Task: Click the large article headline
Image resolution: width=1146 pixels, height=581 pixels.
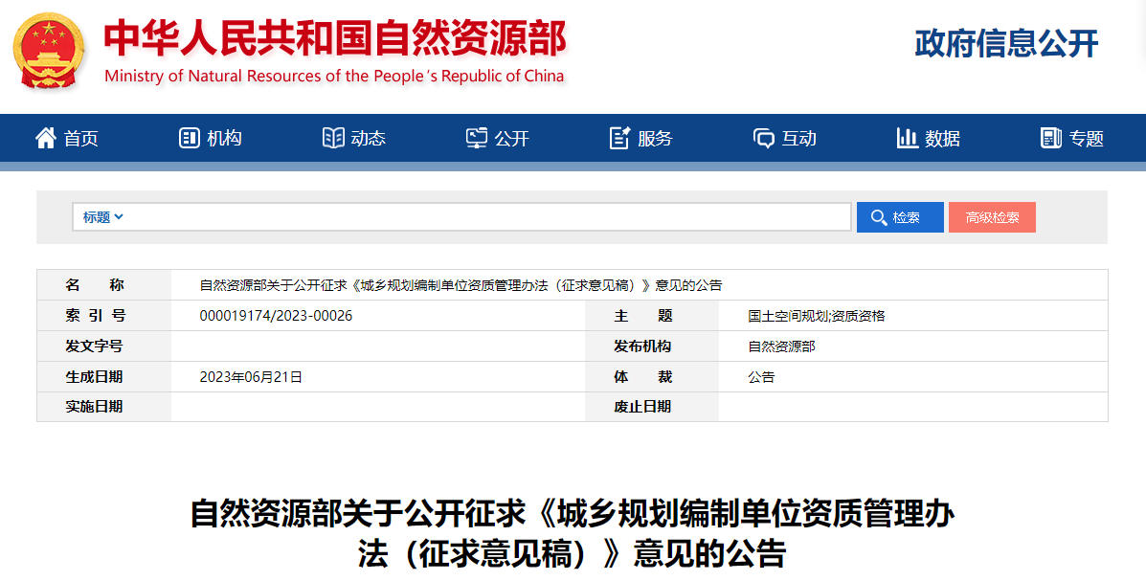Action: click(x=573, y=533)
